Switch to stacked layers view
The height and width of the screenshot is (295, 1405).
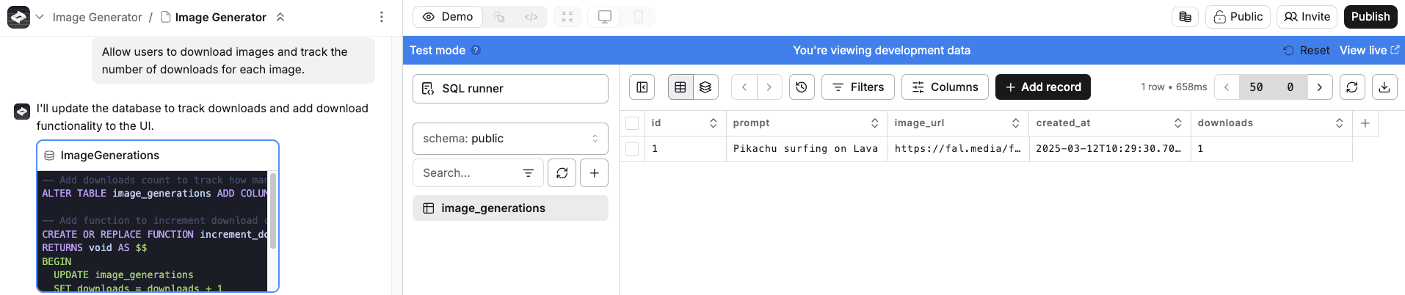[705, 87]
